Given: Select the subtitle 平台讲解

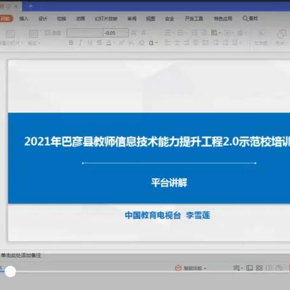Looking at the screenshot, I should [169, 182].
